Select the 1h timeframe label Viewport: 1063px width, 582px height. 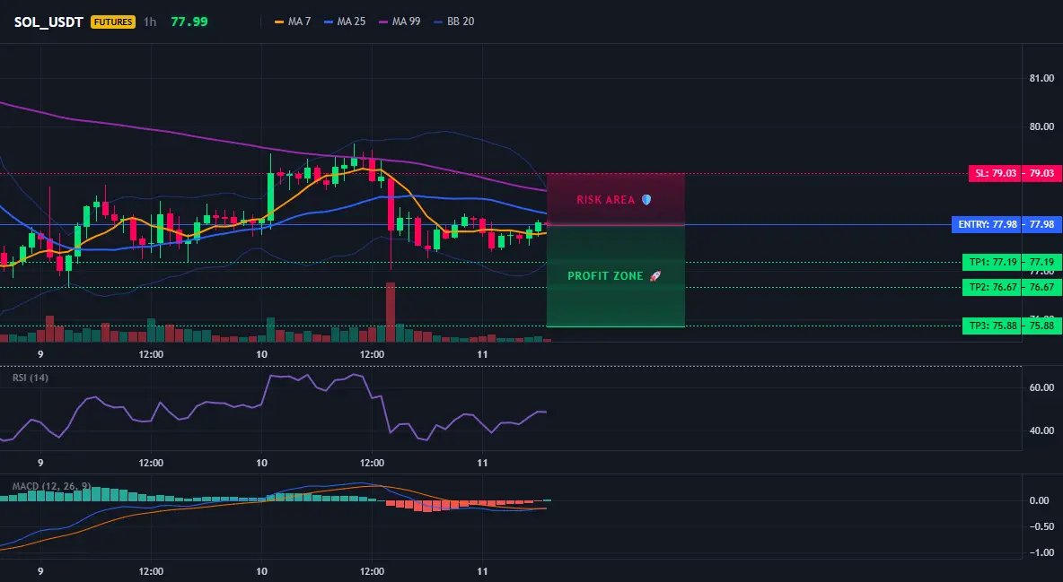150,22
